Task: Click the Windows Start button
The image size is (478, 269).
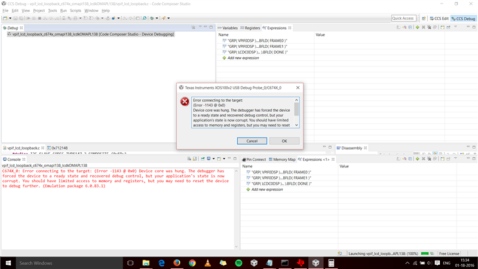Action: click(8, 263)
